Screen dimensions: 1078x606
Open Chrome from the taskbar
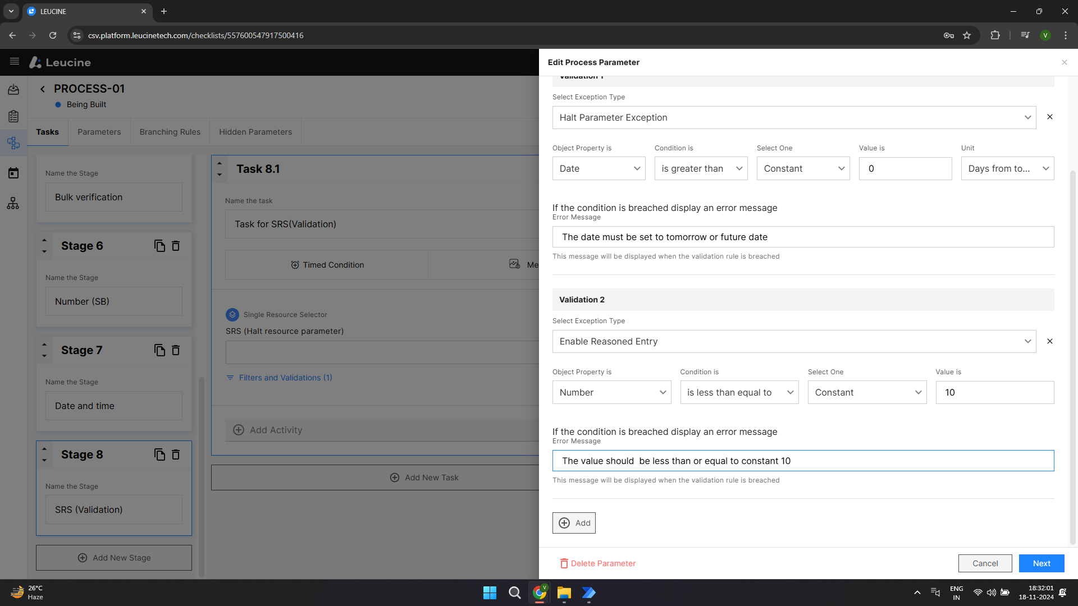pyautogui.click(x=540, y=593)
